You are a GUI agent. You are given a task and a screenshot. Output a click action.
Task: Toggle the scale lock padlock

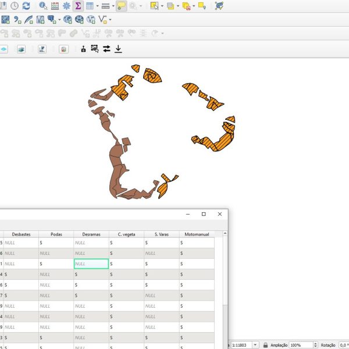point(265,345)
